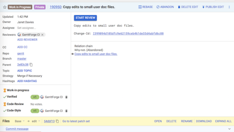Screen dimensions: 234x132
Task: Add a CC recipient
Action: click(x=22, y=47)
